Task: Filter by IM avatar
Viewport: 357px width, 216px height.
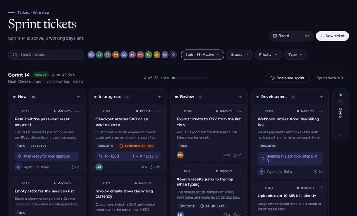Action: (x=165, y=54)
